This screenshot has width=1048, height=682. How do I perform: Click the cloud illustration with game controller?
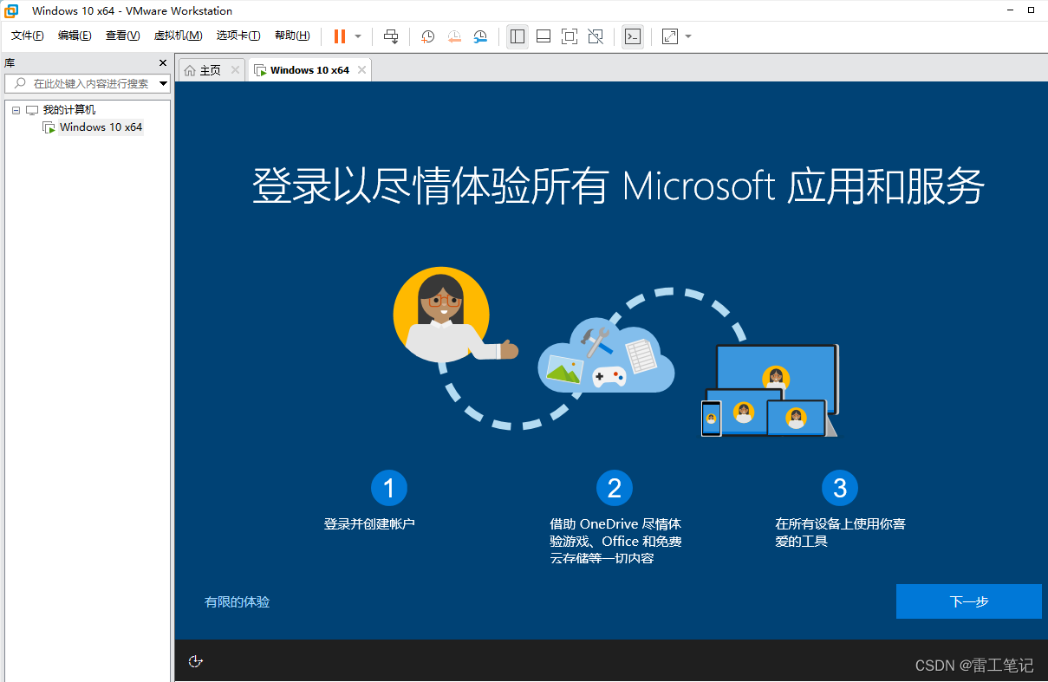(606, 357)
